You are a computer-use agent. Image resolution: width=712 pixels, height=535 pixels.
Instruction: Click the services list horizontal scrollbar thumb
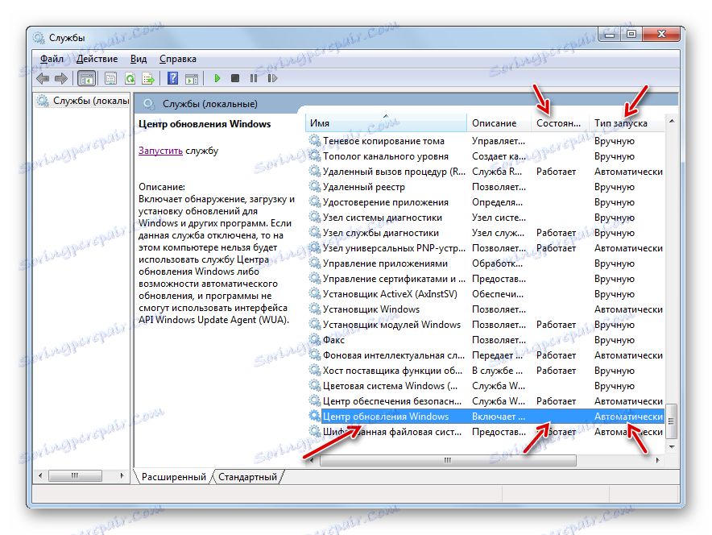[x=448, y=460]
